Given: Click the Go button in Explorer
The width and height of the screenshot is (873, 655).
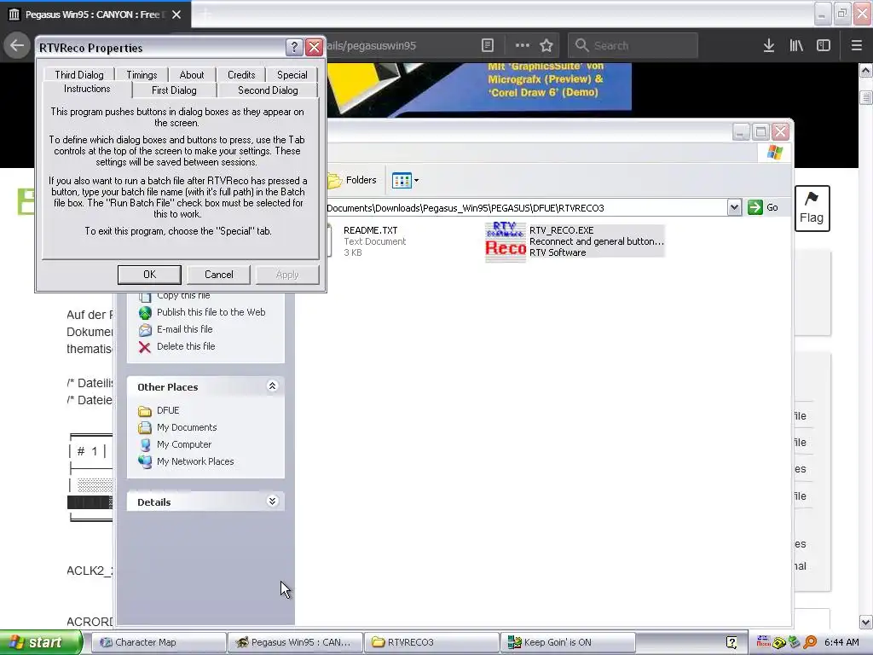Looking at the screenshot, I should [x=763, y=208].
